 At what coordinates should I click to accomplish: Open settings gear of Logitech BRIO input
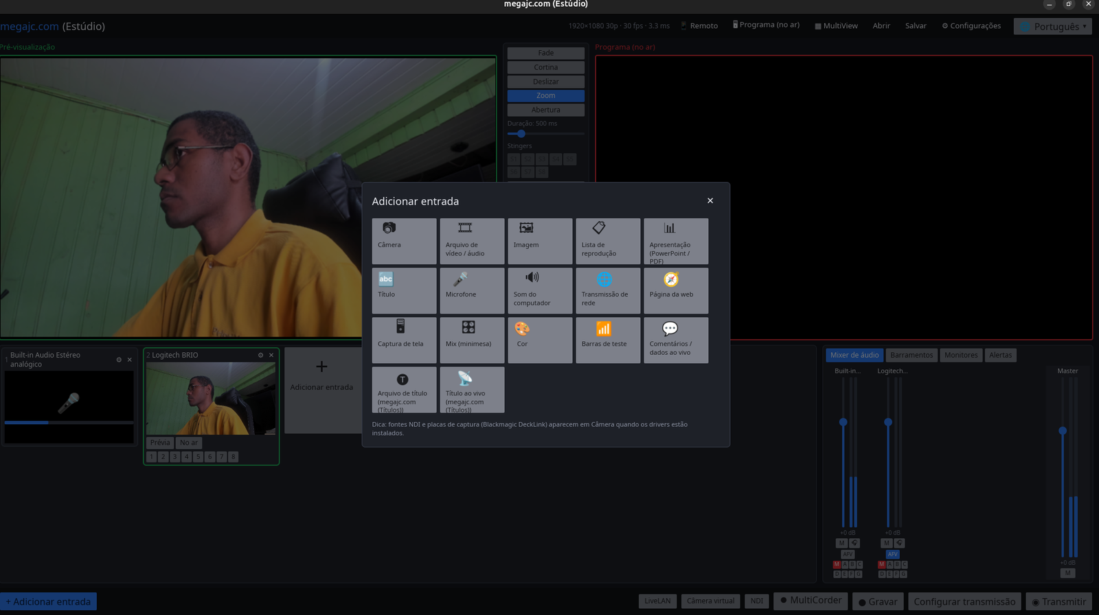coord(260,355)
